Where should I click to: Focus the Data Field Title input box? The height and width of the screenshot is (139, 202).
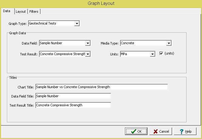tap(73, 96)
